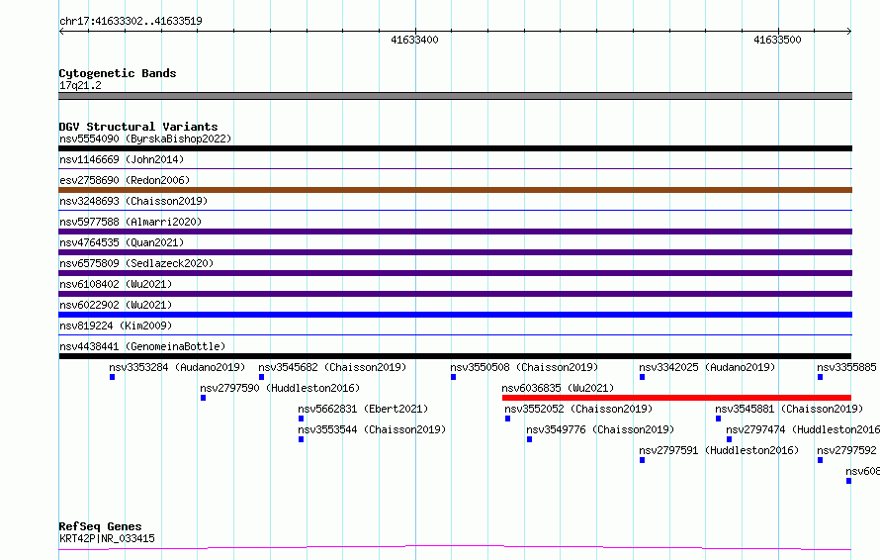880x560 pixels.
Task: Click nsv5977588 (Almarri2020) label
Action: (x=131, y=222)
